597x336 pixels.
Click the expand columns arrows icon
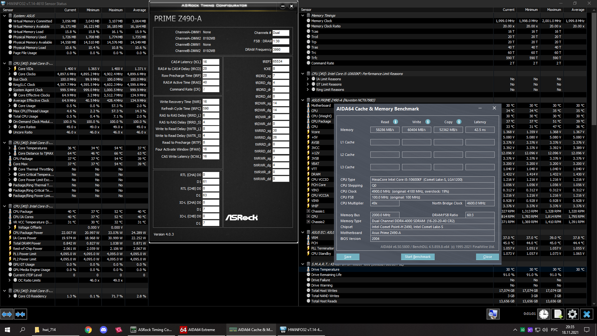[x=7, y=314]
